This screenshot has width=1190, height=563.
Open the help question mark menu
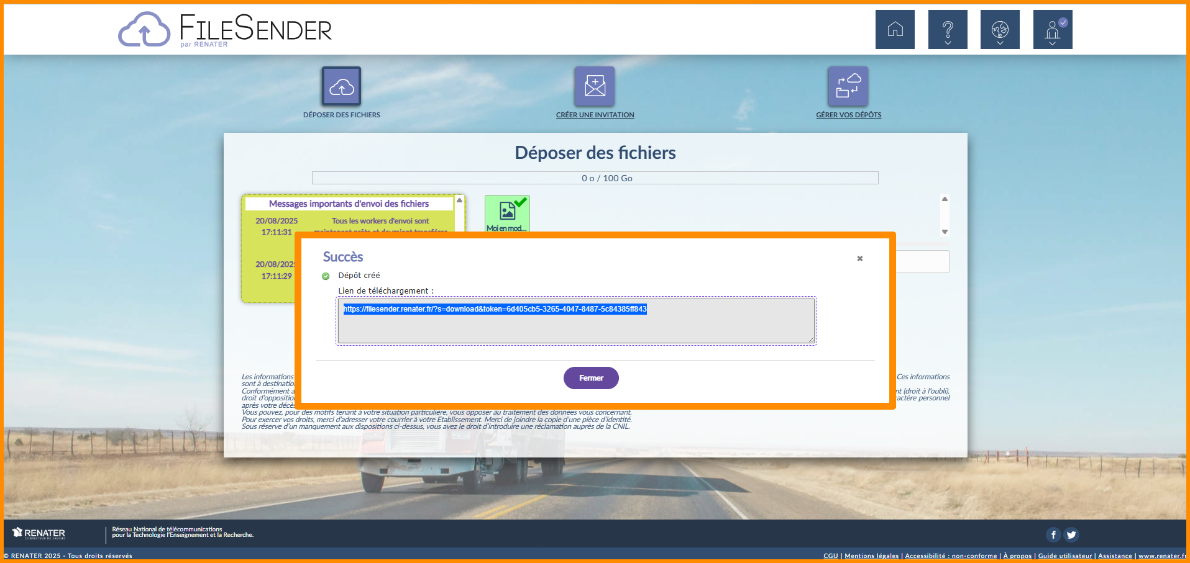tap(948, 29)
